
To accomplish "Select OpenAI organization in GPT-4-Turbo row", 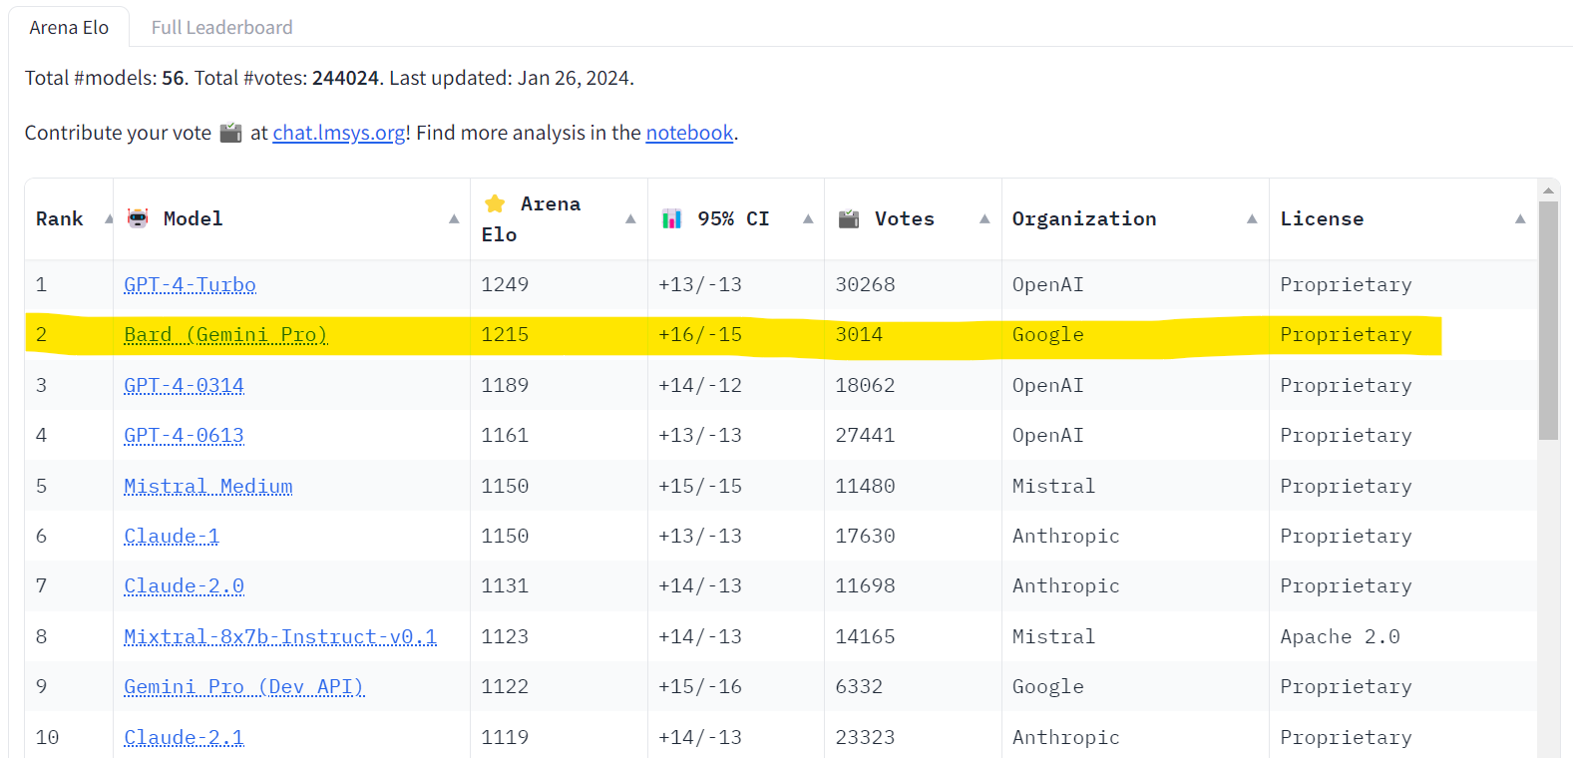I will point(1135,285).
